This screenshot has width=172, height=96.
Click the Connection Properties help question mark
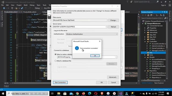click(x=112, y=6)
